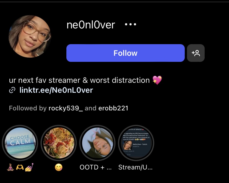Click the add person suggestions icon
229x183 pixels.
click(196, 53)
